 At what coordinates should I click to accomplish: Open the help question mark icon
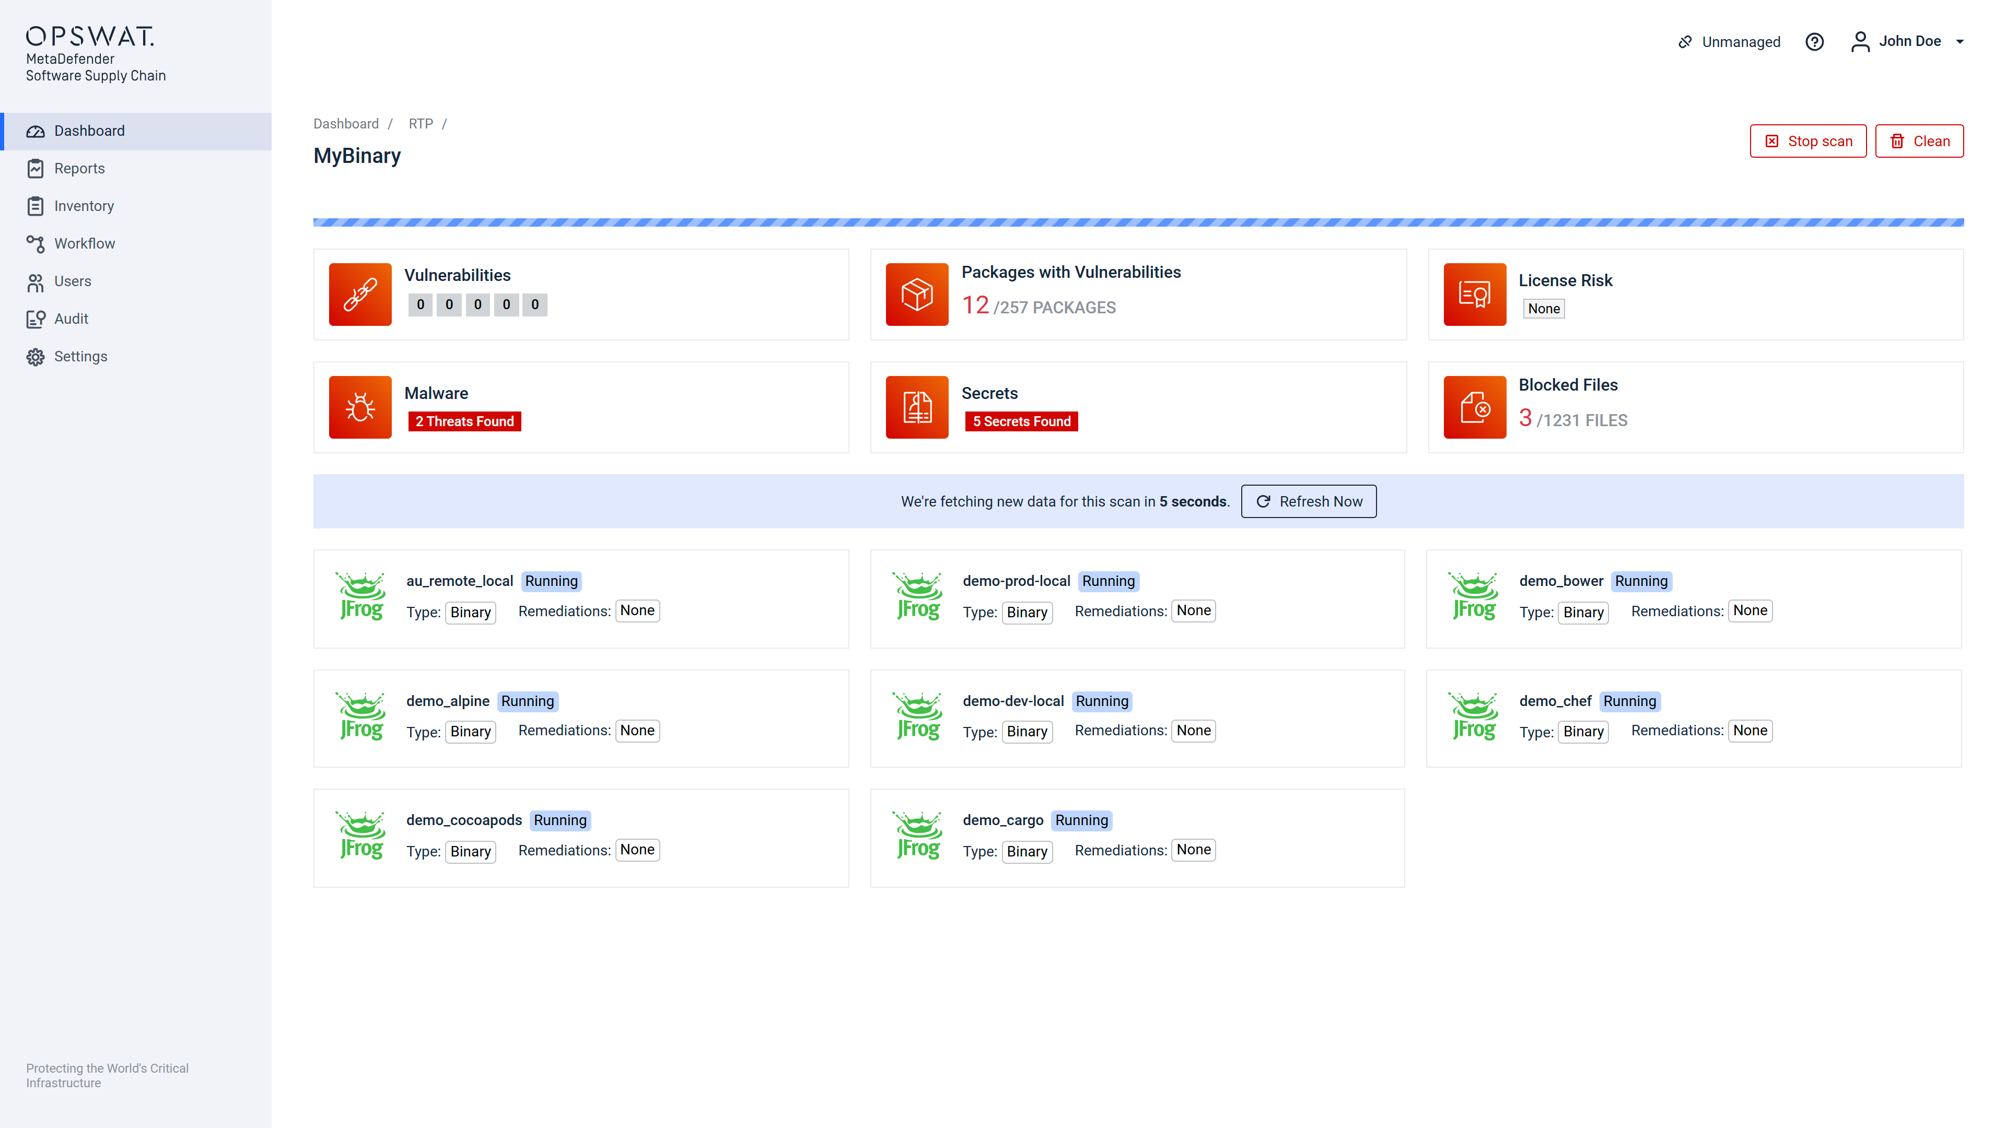(x=1814, y=42)
